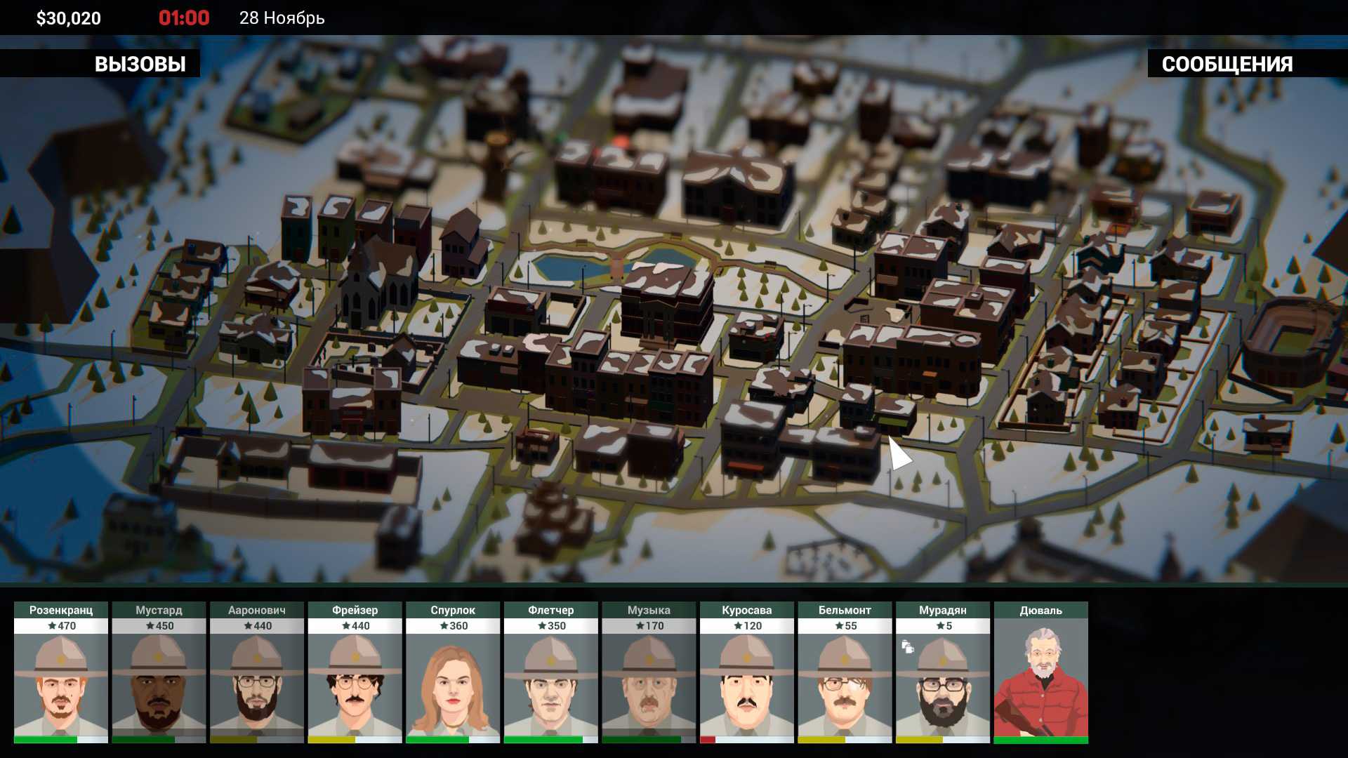The width and height of the screenshot is (1348, 758).
Task: Click officer Флетчер's portrait
Action: tap(550, 684)
